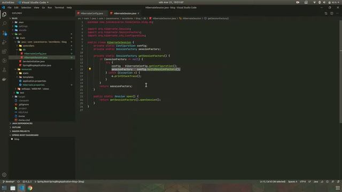The height and width of the screenshot is (192, 342).
Task: Expand the MAVEN PROJECTS section
Action: click(42, 131)
